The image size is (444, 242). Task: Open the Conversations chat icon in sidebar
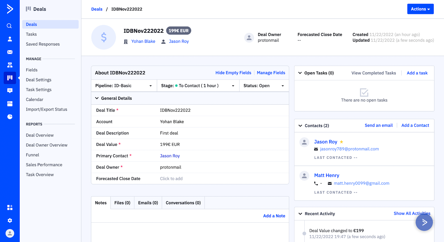click(x=10, y=91)
